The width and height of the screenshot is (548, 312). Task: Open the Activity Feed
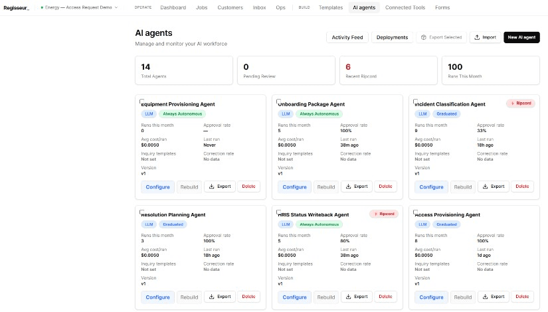(347, 37)
